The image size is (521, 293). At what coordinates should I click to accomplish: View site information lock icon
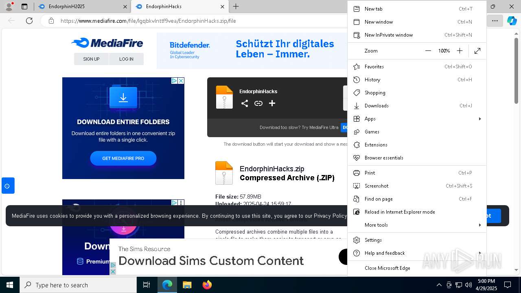[x=51, y=21]
